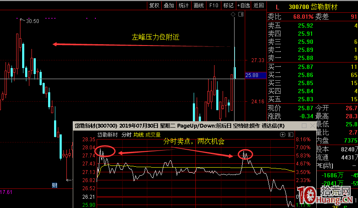Image resolution: width=358 pixels, height=208 pixels.
Task: Close the 岱勒新材 intraday popup window
Action: (312, 125)
